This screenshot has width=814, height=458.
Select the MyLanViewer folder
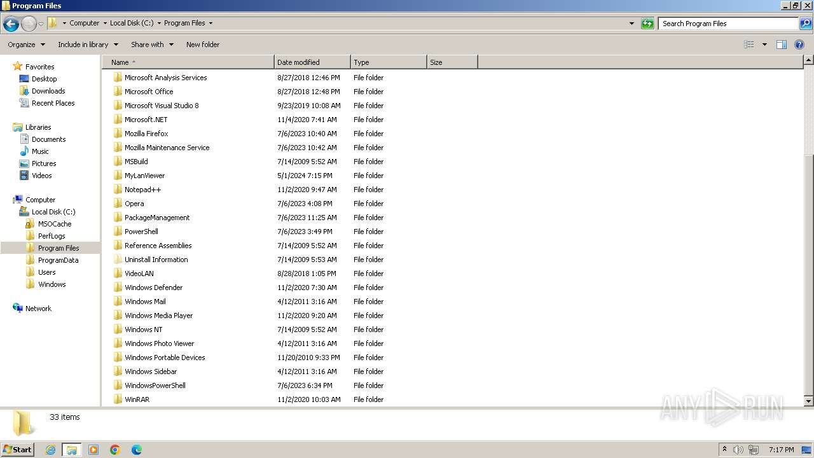pos(144,176)
